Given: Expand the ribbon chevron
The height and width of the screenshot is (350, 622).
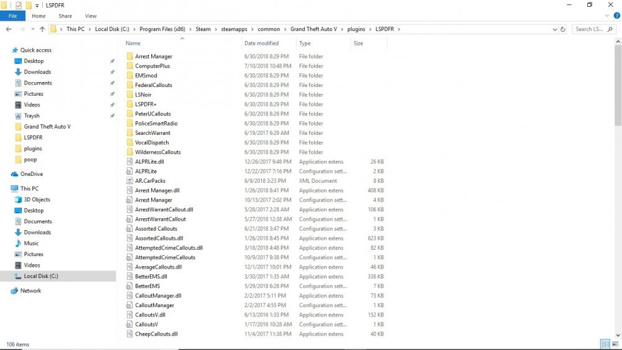Looking at the screenshot, I should coord(606,16).
